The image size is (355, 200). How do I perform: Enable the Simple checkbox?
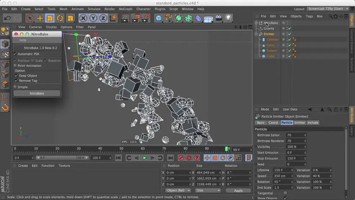point(15,87)
